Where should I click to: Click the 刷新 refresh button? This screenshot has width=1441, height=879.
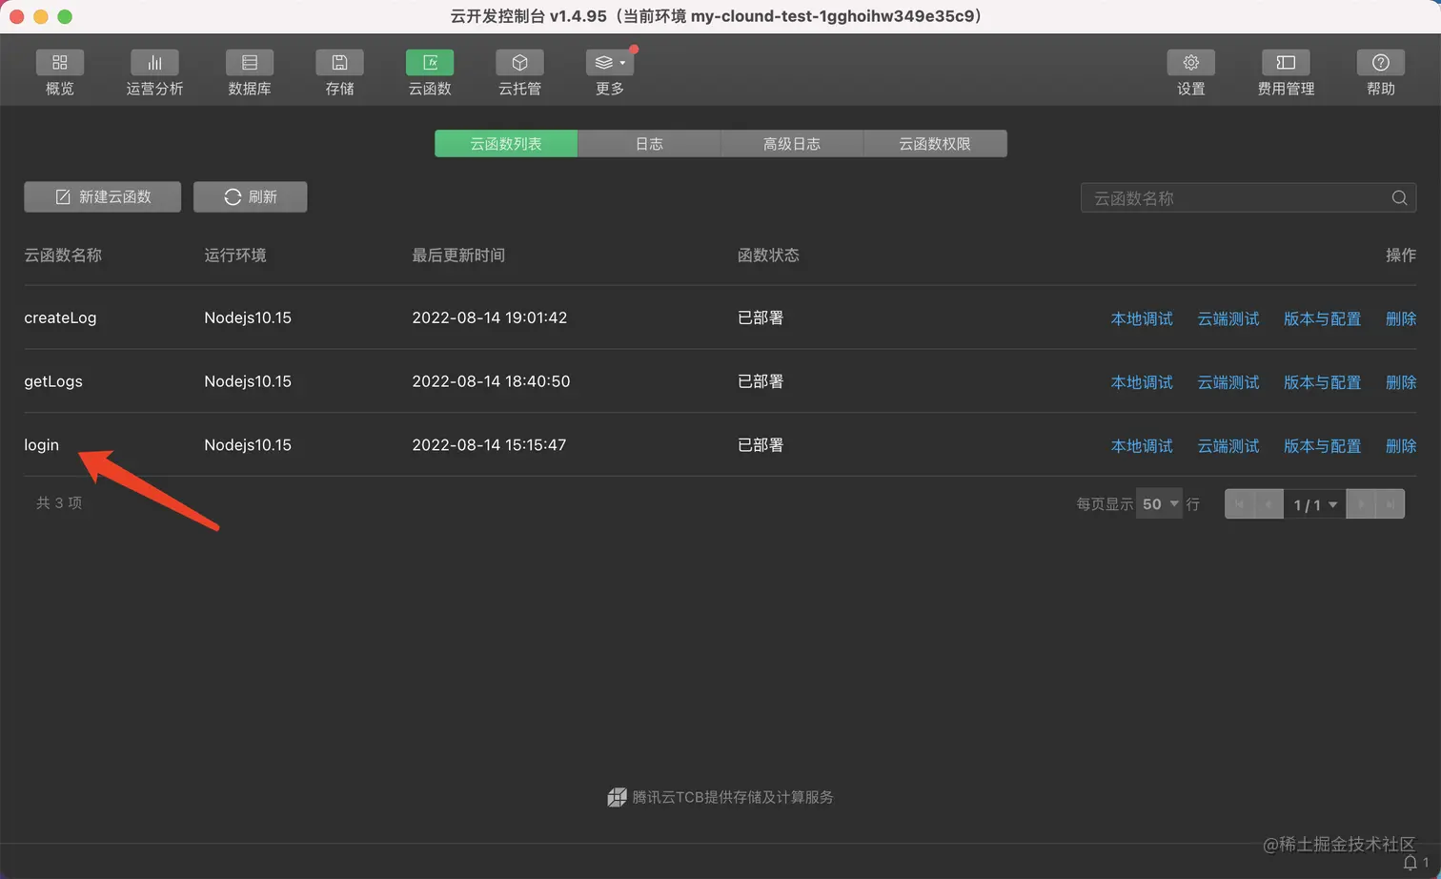[x=250, y=196]
